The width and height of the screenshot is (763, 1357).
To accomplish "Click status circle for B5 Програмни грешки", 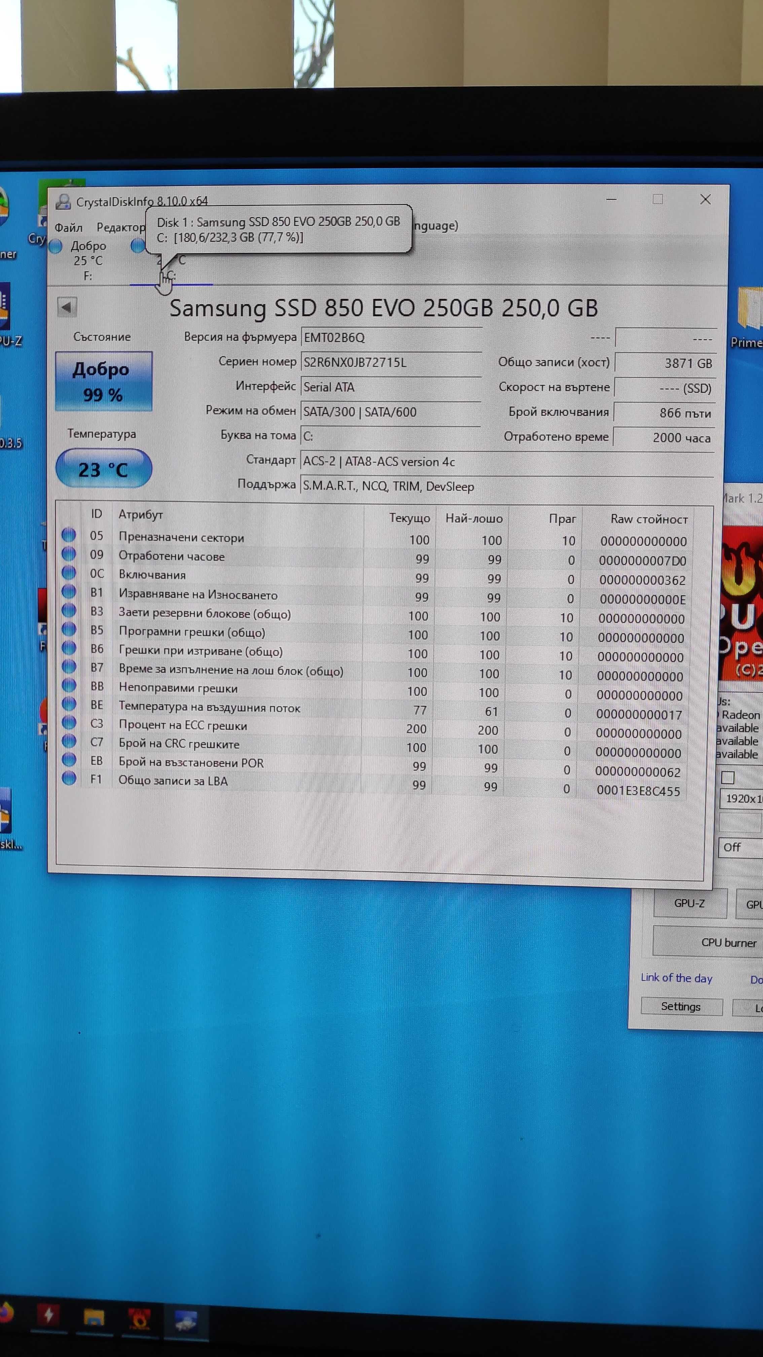I will pyautogui.click(x=69, y=629).
